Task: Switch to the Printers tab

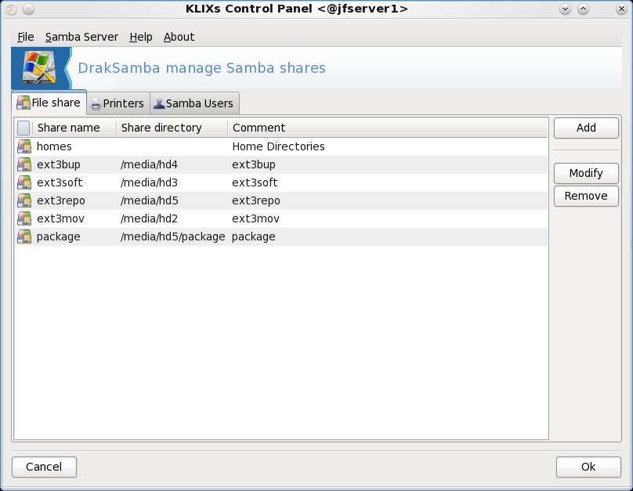Action: point(118,103)
